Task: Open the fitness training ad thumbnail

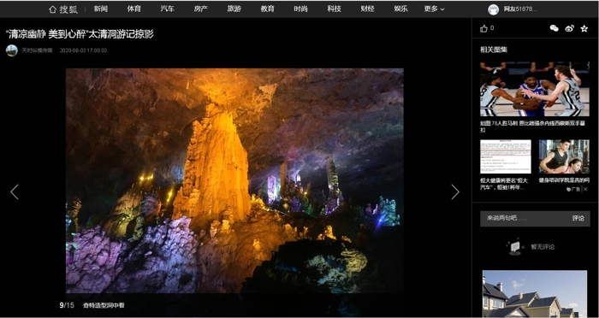Action: pyautogui.click(x=564, y=156)
